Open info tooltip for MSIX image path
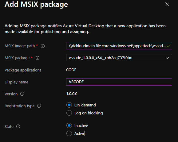The width and height of the screenshot is (178, 142). pyautogui.click(x=43, y=46)
